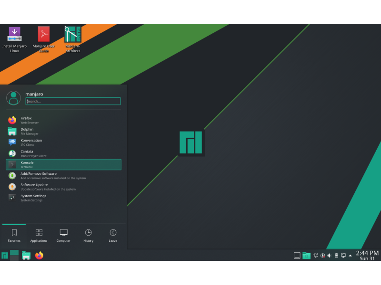
Task: Open the Trash folder in panel
Action: click(x=306, y=256)
